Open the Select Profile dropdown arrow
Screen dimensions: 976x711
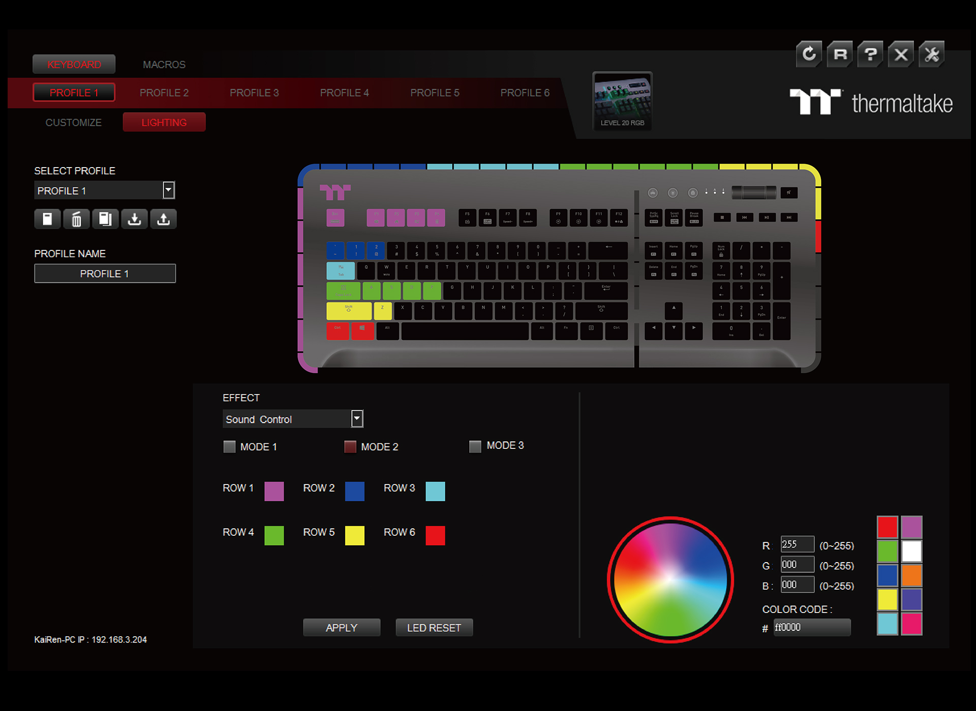[x=169, y=190]
